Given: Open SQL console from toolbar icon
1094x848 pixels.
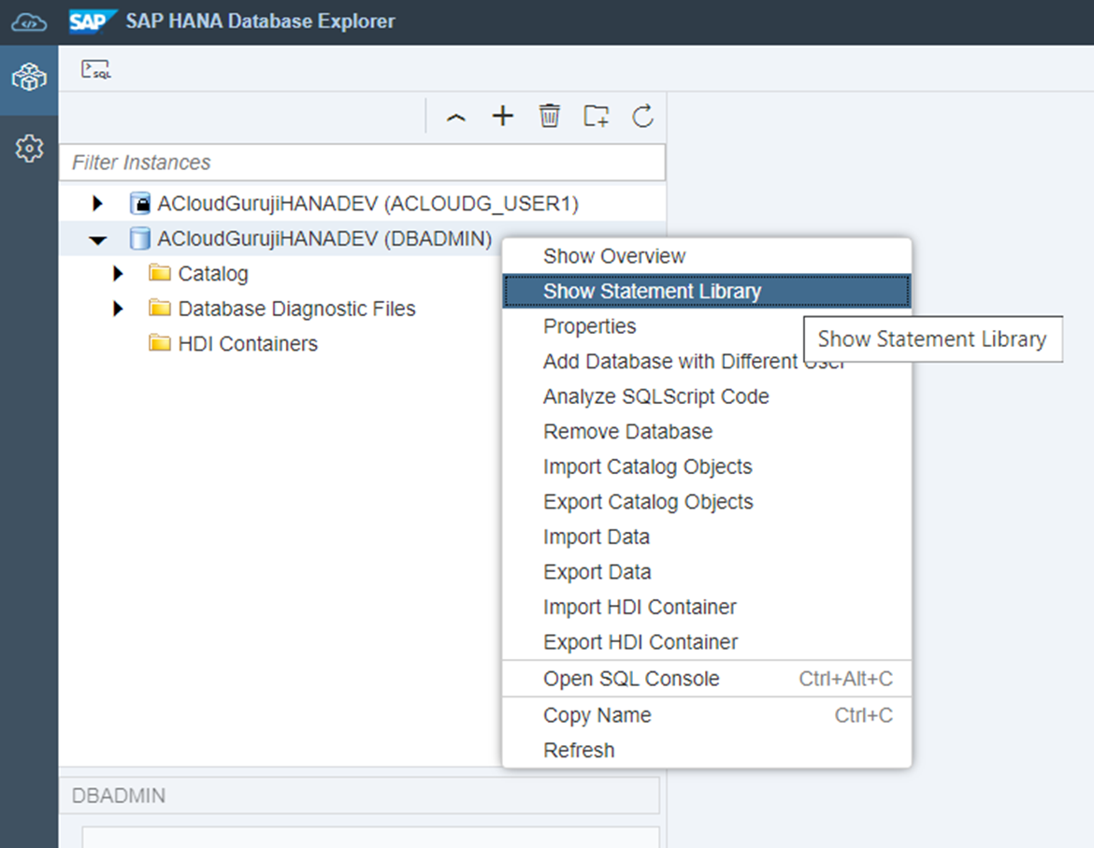Looking at the screenshot, I should [95, 69].
